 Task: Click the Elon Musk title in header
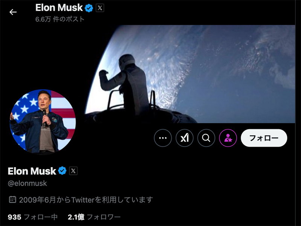point(59,8)
